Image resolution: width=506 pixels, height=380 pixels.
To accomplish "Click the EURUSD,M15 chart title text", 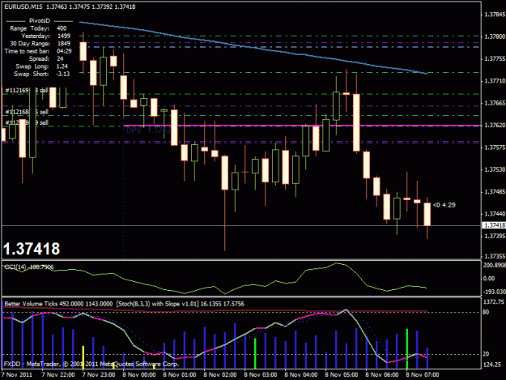I will pos(23,6).
